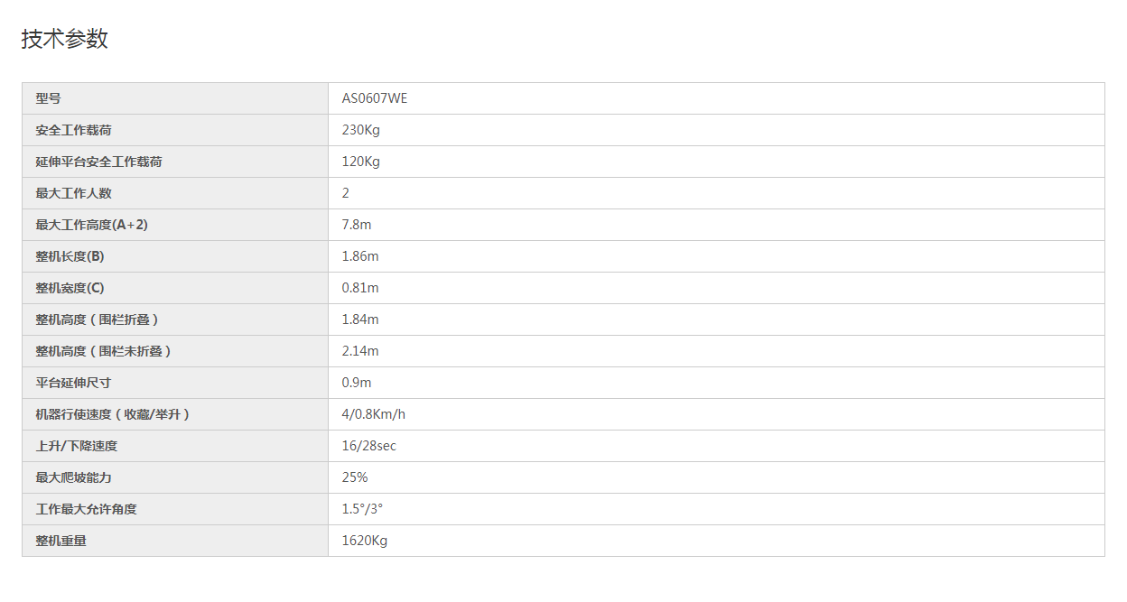This screenshot has width=1127, height=602.
Task: Select the 上升/下降速度 label
Action: pyautogui.click(x=77, y=446)
